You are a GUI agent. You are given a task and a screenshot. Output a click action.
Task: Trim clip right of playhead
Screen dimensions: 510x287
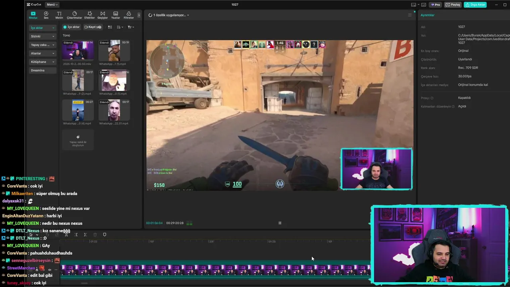[x=85, y=235]
